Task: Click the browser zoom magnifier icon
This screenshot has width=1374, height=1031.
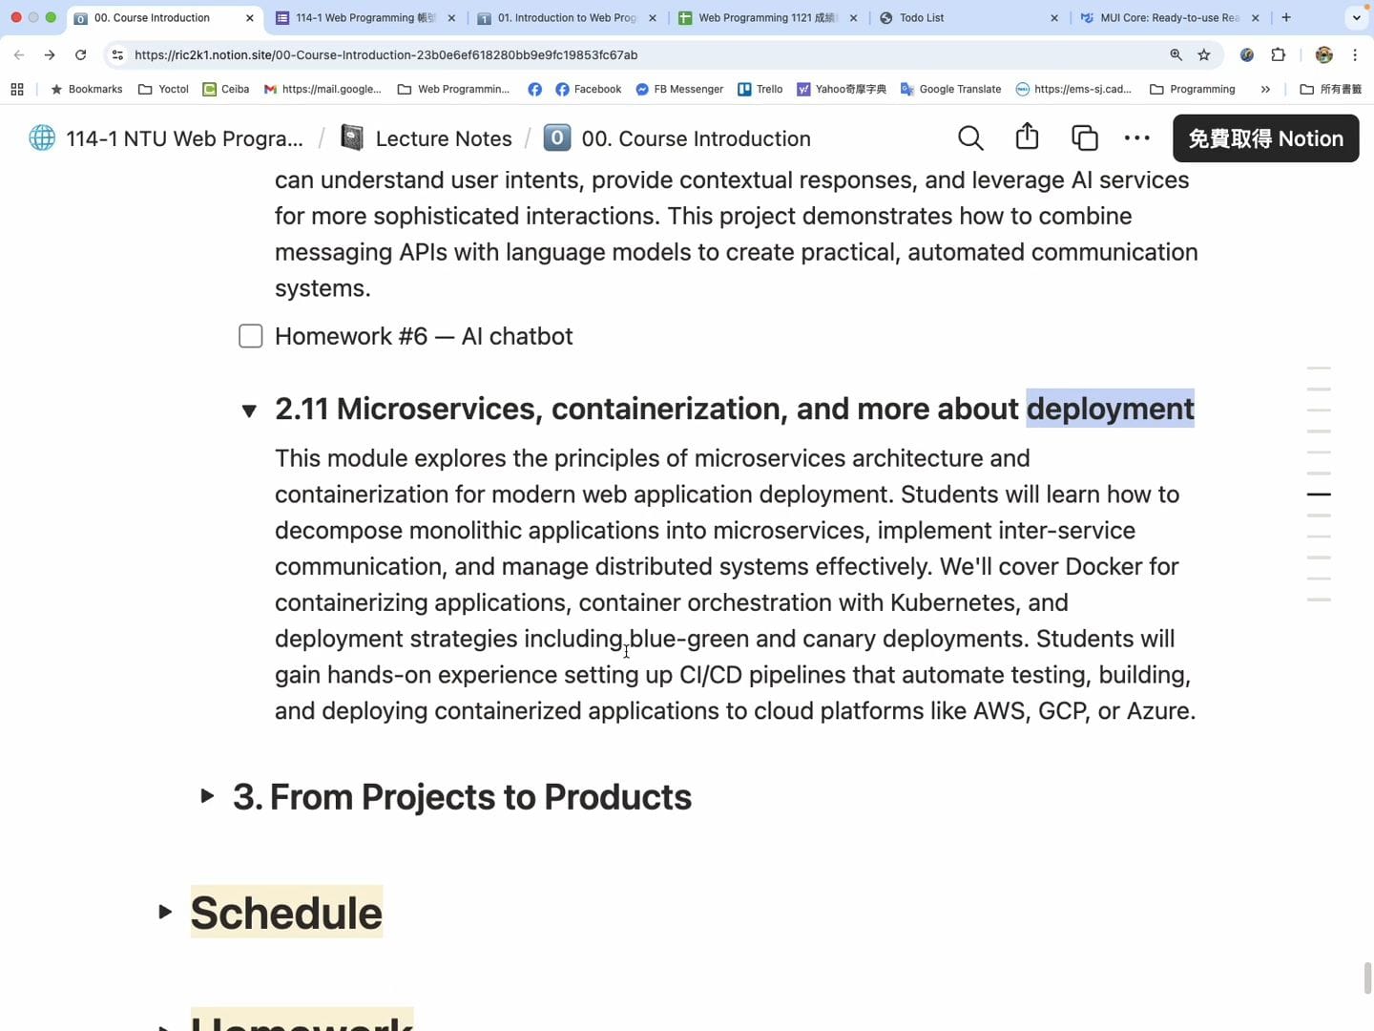Action: coord(1176,55)
